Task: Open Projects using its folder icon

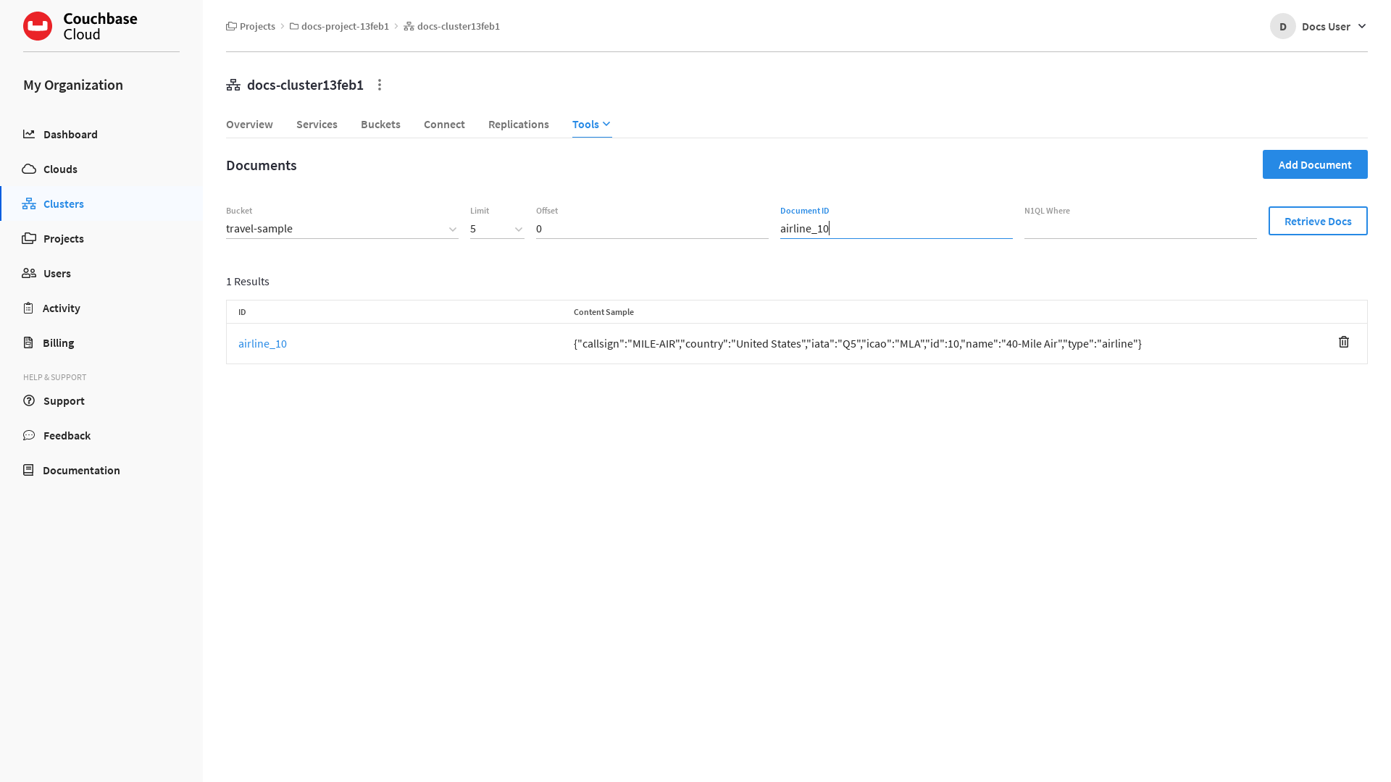Action: (x=29, y=238)
